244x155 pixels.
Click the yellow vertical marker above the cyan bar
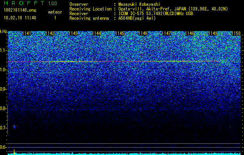click(x=14, y=152)
